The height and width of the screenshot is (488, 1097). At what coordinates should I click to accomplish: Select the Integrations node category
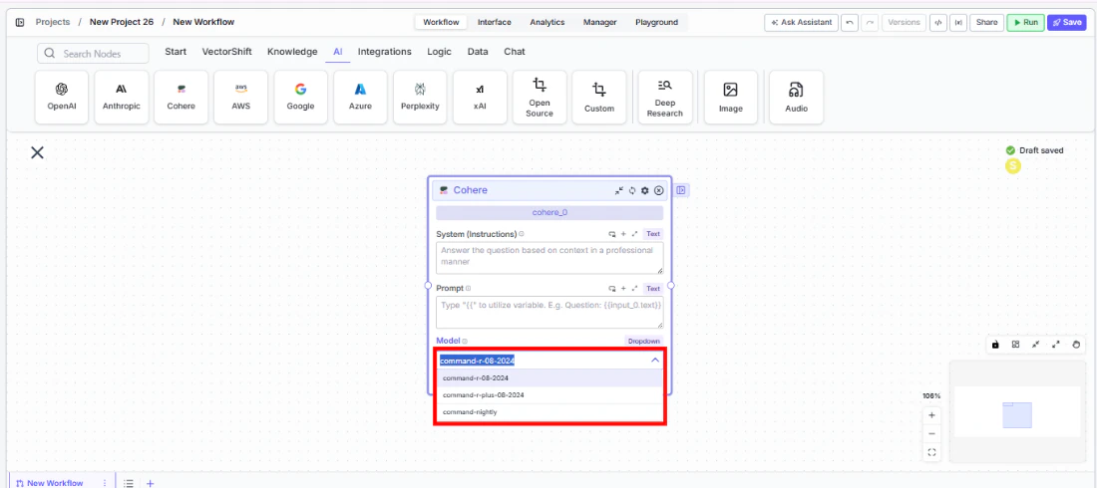[x=385, y=52]
